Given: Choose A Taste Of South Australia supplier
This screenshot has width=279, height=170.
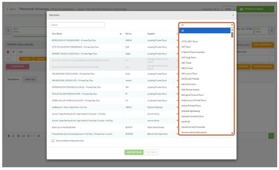Looking at the screenshot, I should pyautogui.click(x=193, y=52).
